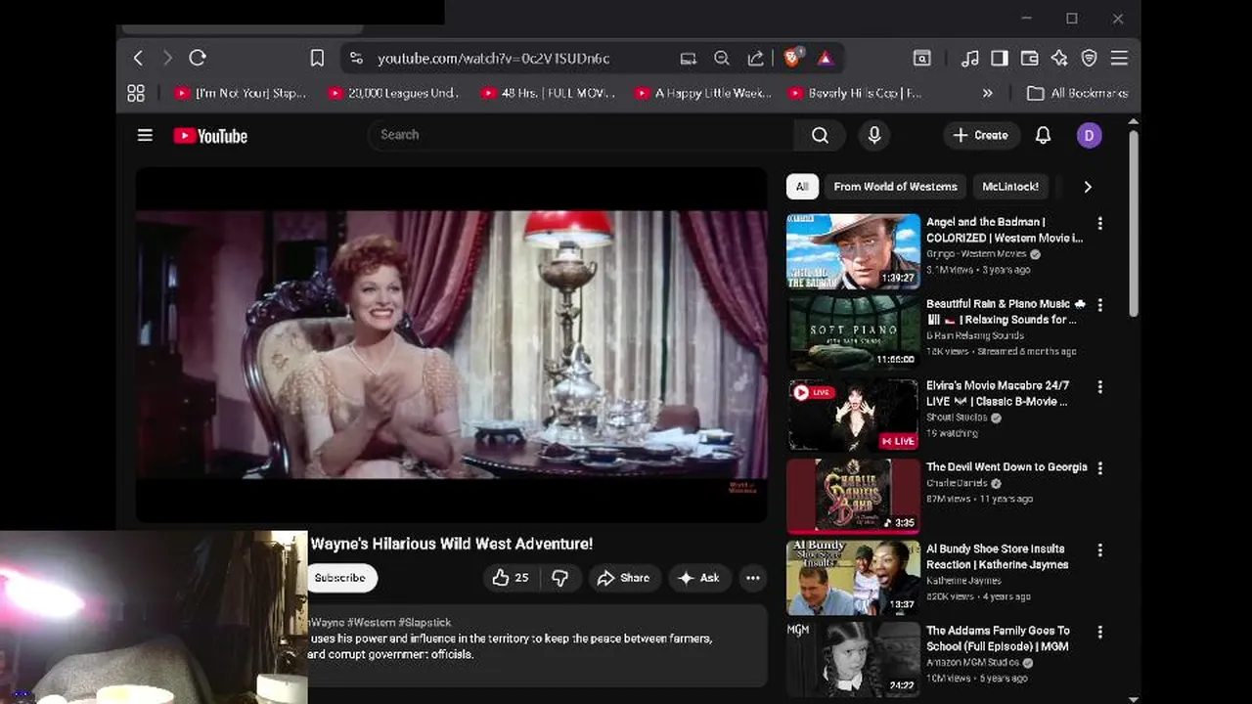
Task: Bookmark this page with the bookmark icon
Action: (317, 59)
